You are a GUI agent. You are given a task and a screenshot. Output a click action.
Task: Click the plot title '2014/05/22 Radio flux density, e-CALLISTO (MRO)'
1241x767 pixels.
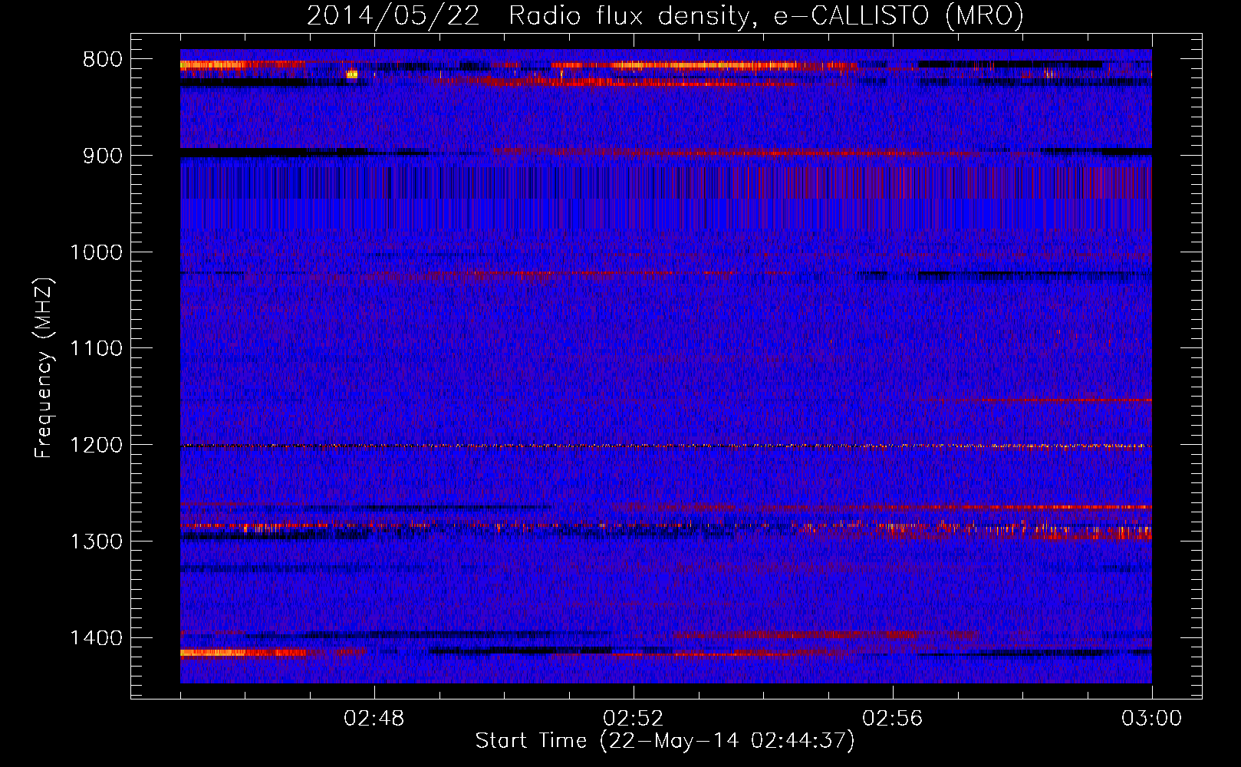tap(665, 15)
